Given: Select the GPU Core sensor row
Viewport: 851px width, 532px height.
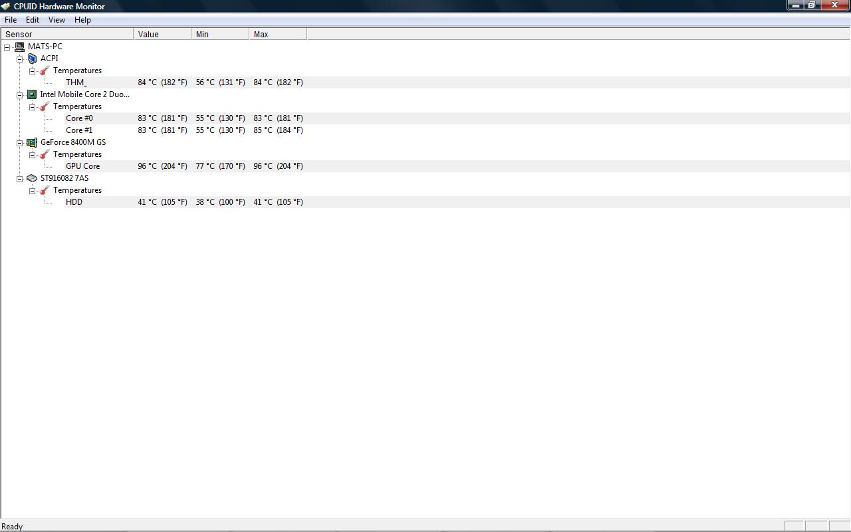Looking at the screenshot, I should click(457, 166).
